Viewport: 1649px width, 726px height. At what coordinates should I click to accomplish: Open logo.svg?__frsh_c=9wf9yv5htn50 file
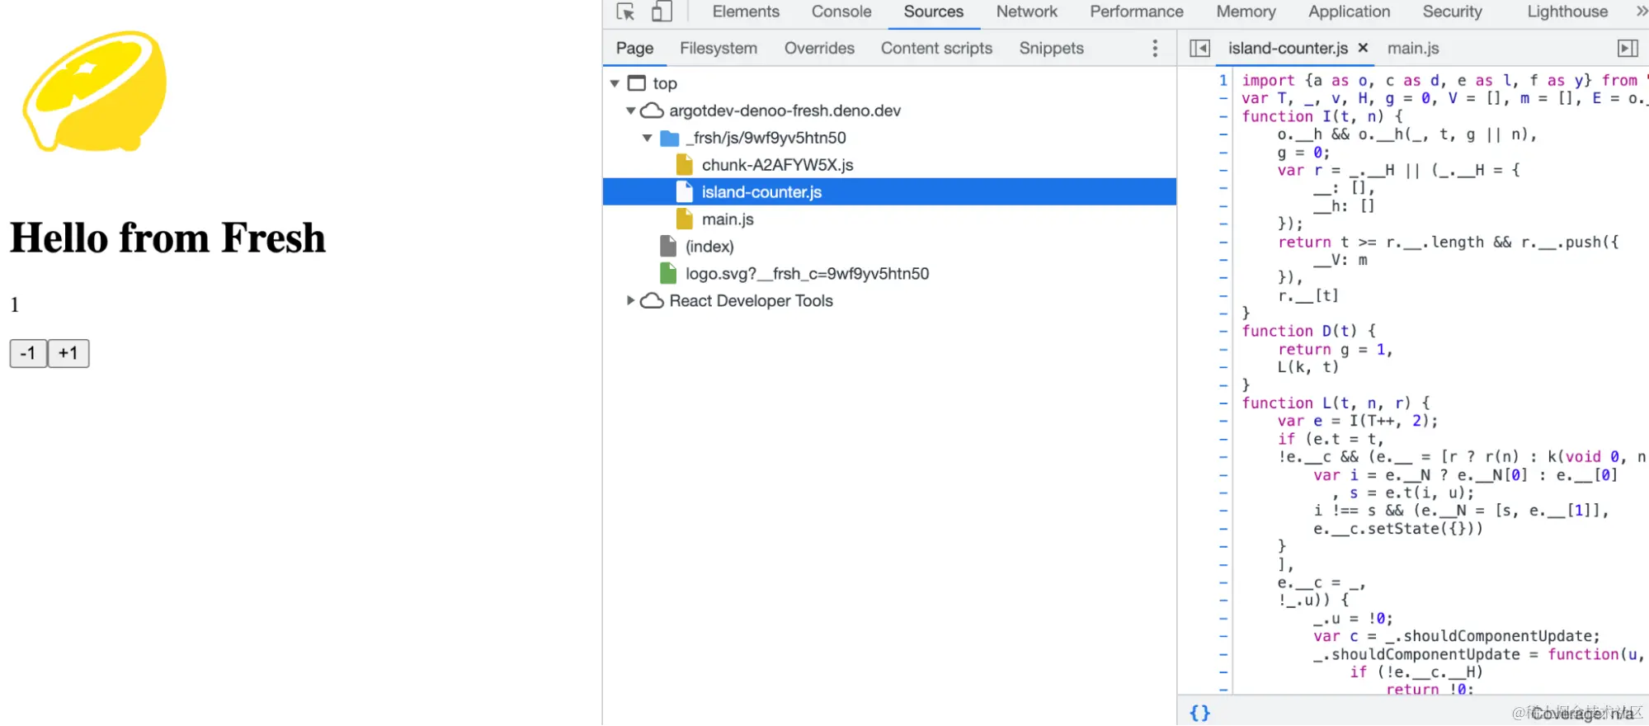[x=807, y=274]
